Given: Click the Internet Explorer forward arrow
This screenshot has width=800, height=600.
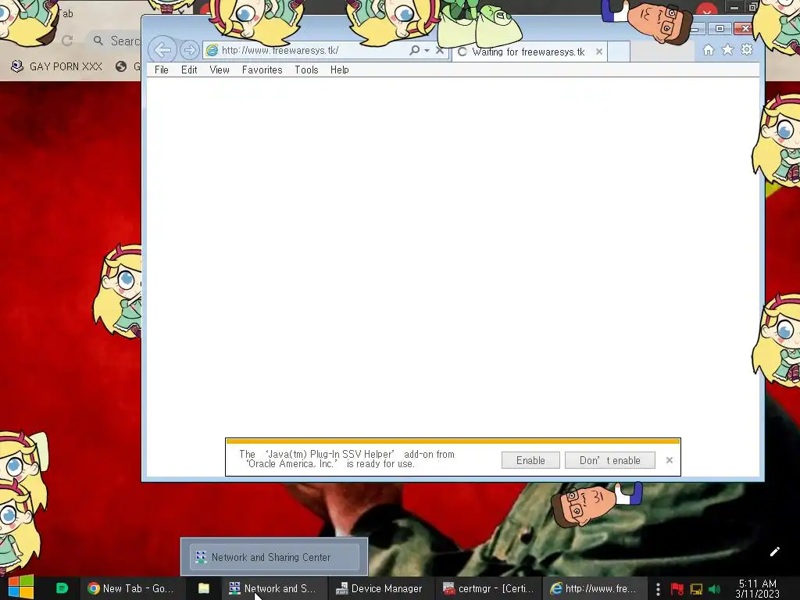Looking at the screenshot, I should click(189, 50).
